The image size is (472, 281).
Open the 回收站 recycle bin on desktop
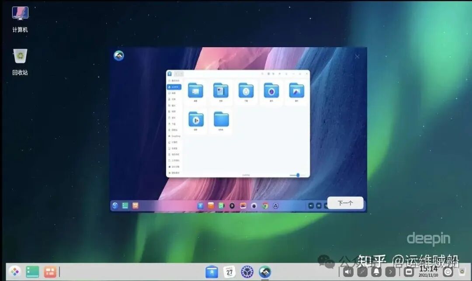click(x=20, y=62)
